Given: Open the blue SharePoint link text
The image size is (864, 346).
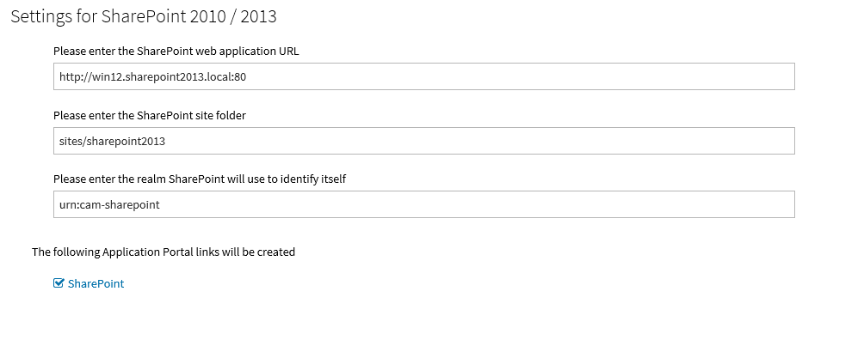Looking at the screenshot, I should (96, 283).
